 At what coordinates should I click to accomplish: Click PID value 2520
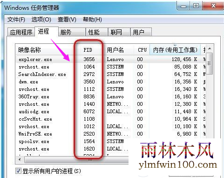click(89, 134)
